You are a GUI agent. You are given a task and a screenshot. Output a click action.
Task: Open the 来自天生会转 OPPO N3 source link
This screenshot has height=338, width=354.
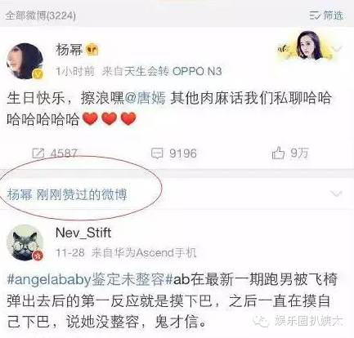pos(162,71)
